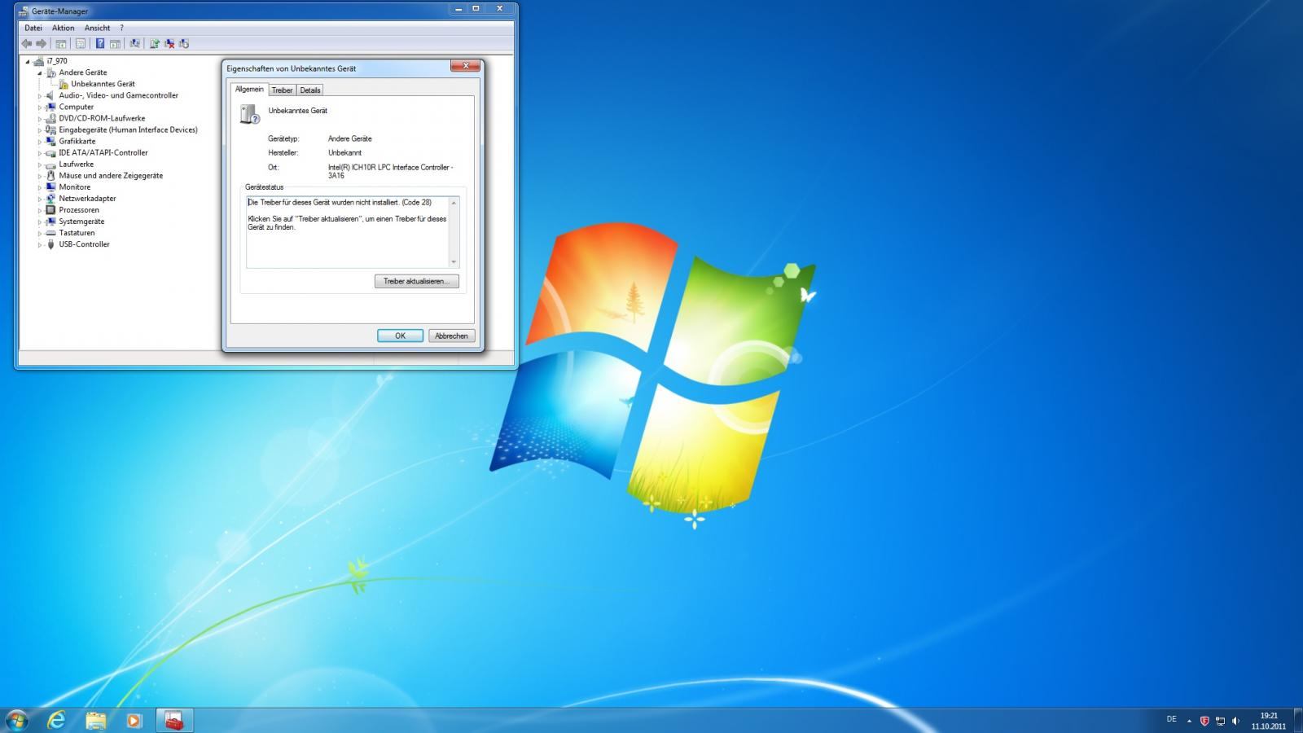The height and width of the screenshot is (733, 1303).
Task: Click the Tastaturen keyboard icon
Action: coord(50,232)
